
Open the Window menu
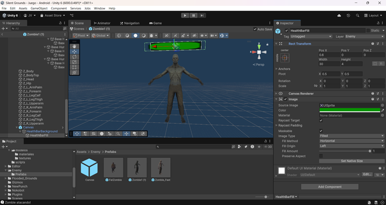pos(100,8)
